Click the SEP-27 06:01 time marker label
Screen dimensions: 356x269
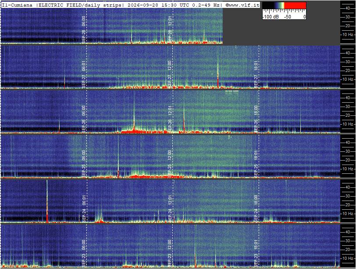click(84, 74)
